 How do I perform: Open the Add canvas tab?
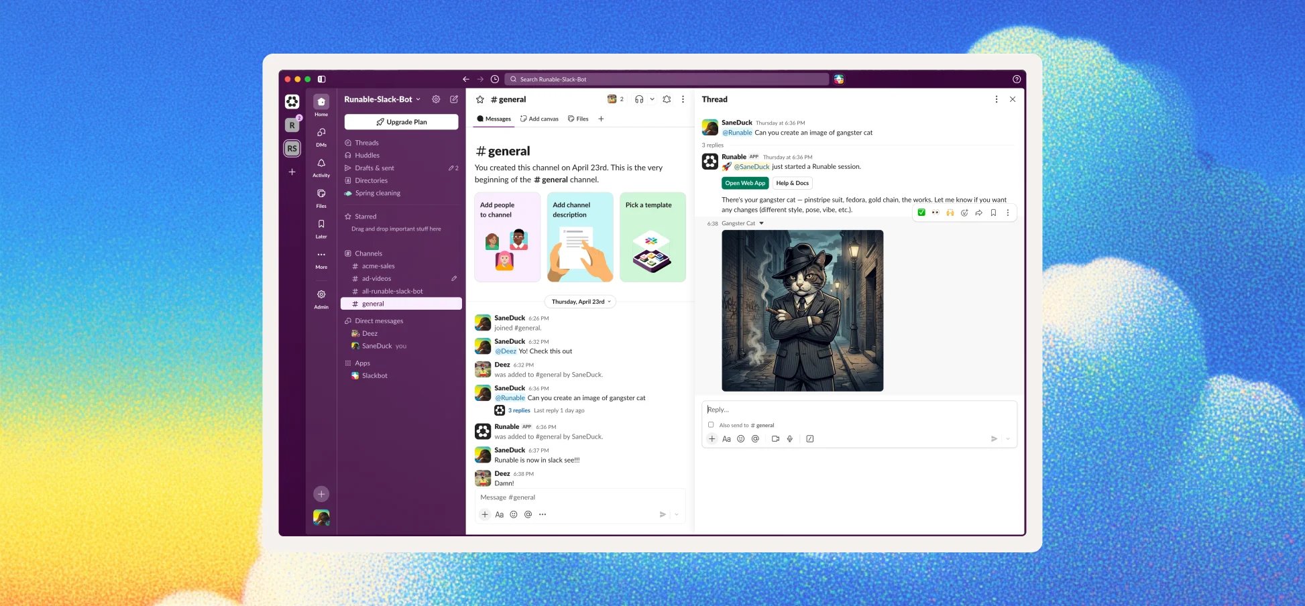[539, 119]
